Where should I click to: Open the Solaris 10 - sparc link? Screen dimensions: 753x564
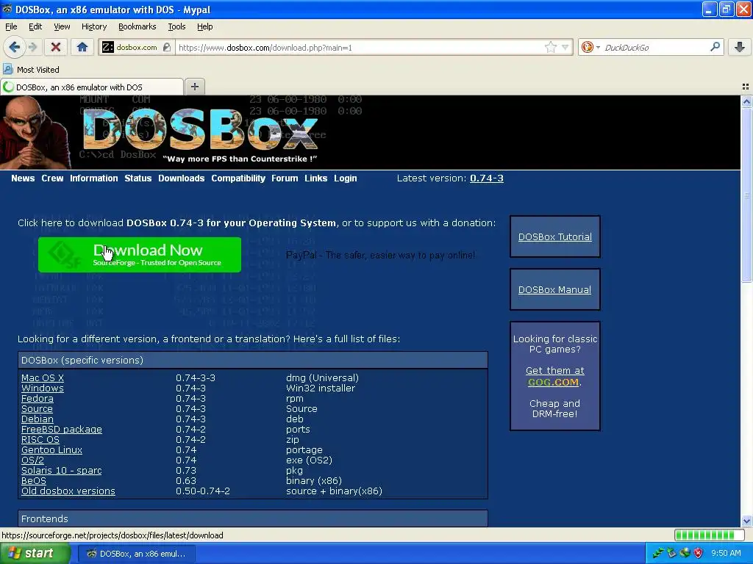62,471
